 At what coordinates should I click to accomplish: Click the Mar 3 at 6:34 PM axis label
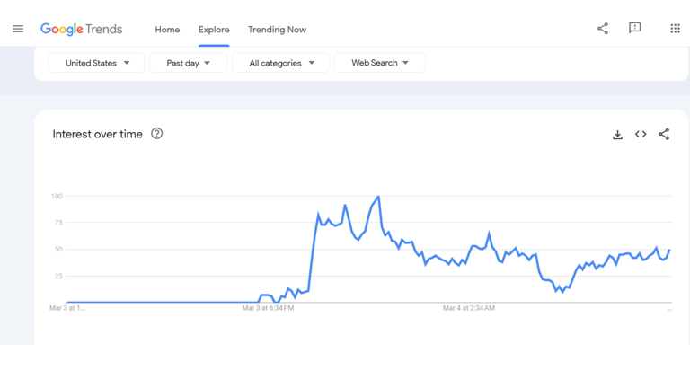pyautogui.click(x=268, y=308)
